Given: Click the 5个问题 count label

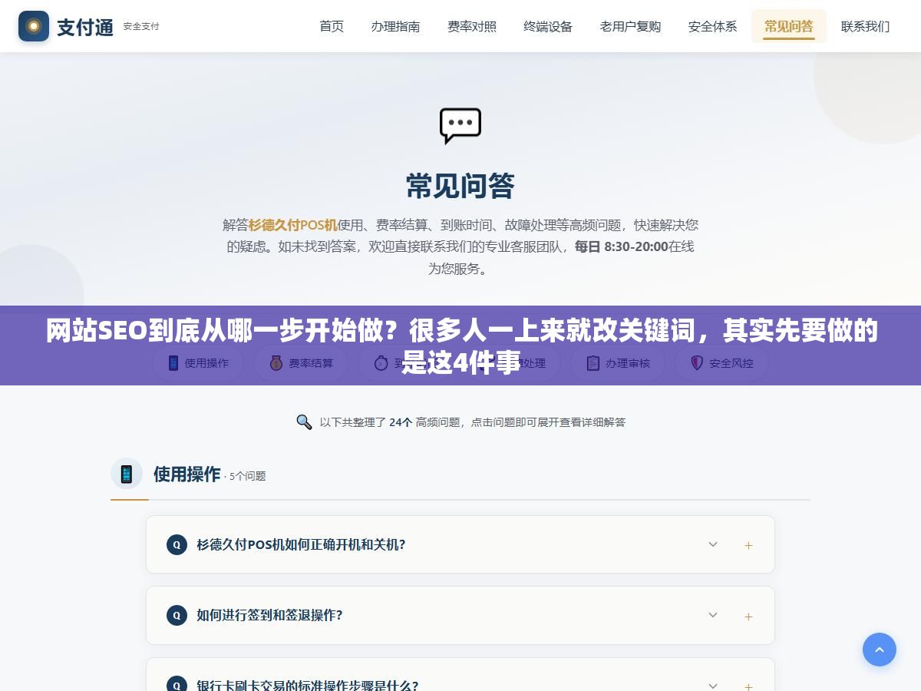Looking at the screenshot, I should click(247, 476).
